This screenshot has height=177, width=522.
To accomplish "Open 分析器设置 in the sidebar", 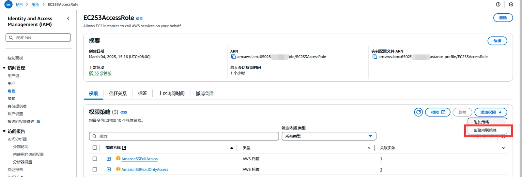I will coord(23,162).
